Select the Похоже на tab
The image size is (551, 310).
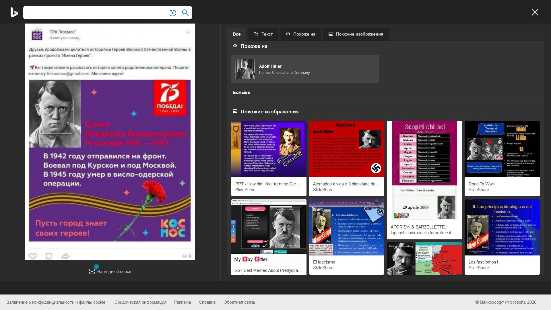coord(300,34)
